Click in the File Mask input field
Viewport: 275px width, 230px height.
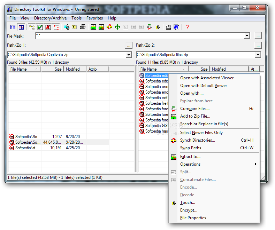[140, 36]
